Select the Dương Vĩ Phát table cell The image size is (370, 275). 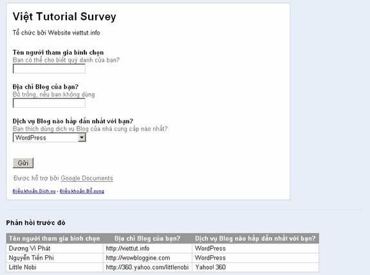[55, 249]
